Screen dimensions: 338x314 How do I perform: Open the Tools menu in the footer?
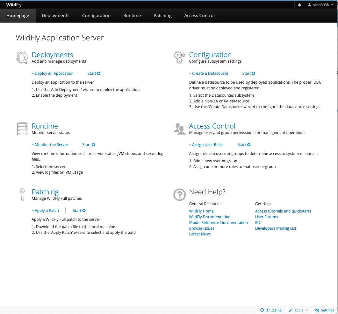click(298, 310)
